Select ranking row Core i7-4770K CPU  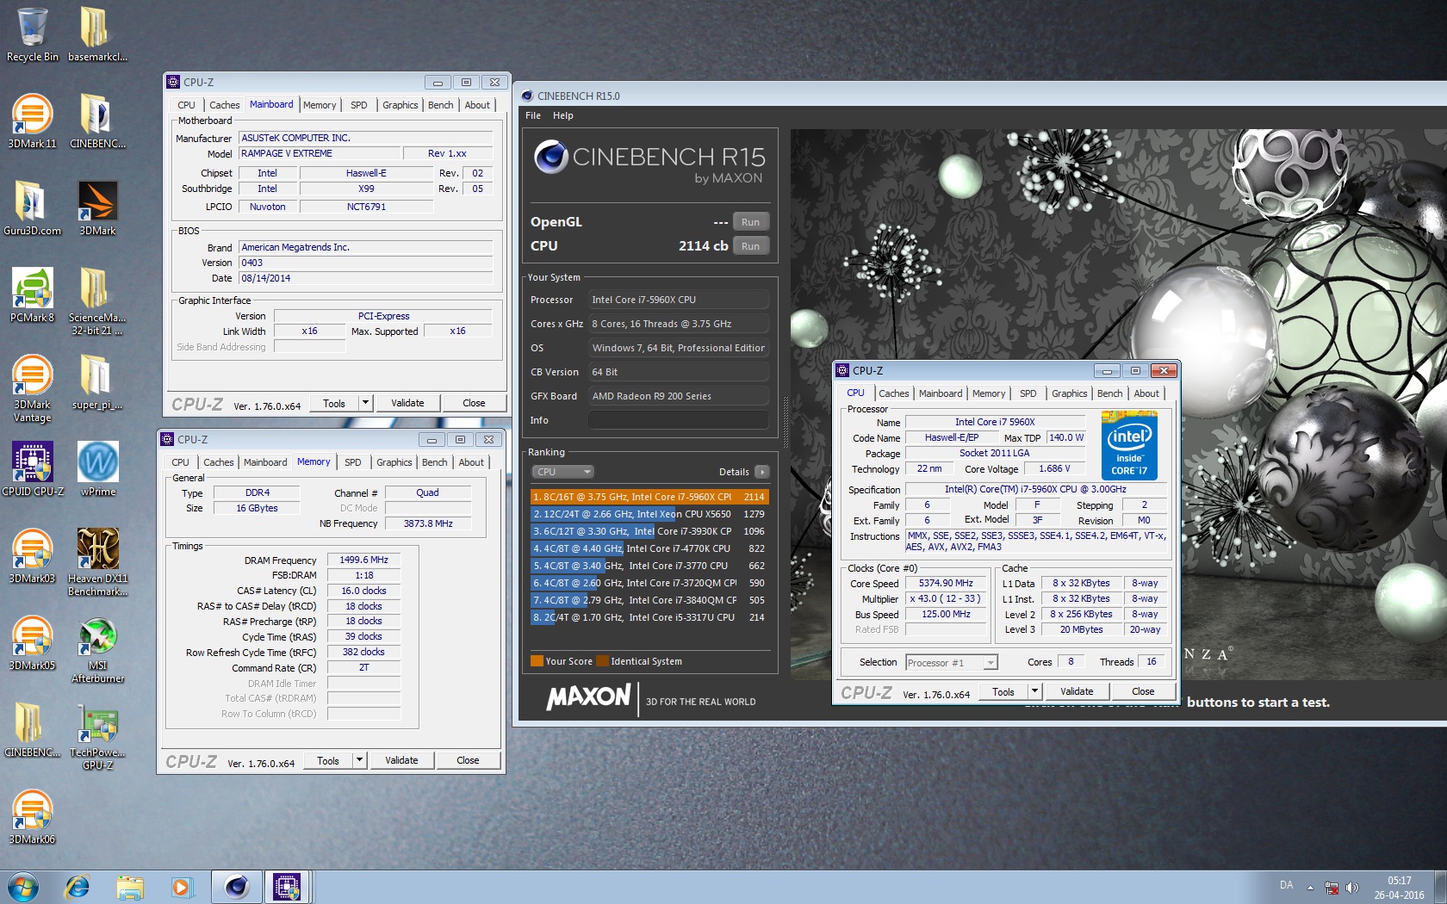(x=649, y=548)
